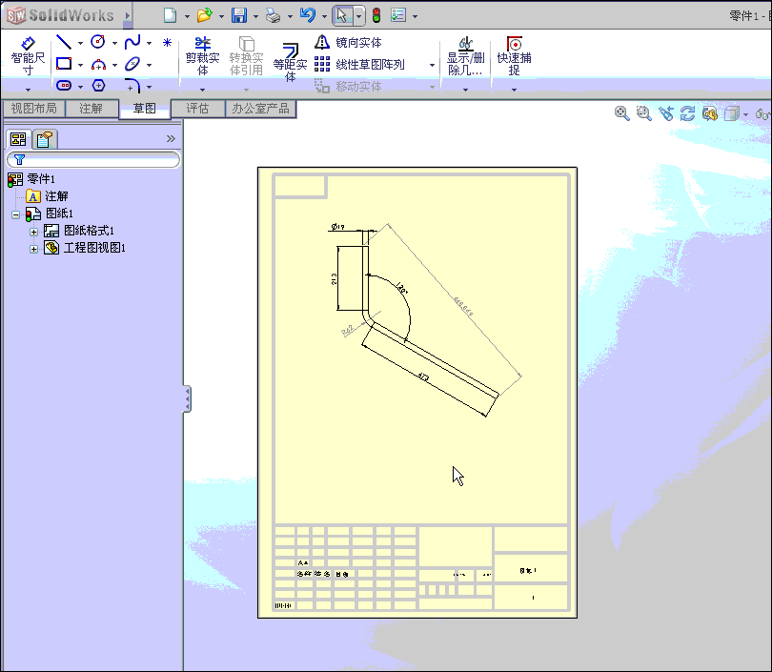Select the Point sketch tool
This screenshot has width=772, height=672.
tap(168, 43)
